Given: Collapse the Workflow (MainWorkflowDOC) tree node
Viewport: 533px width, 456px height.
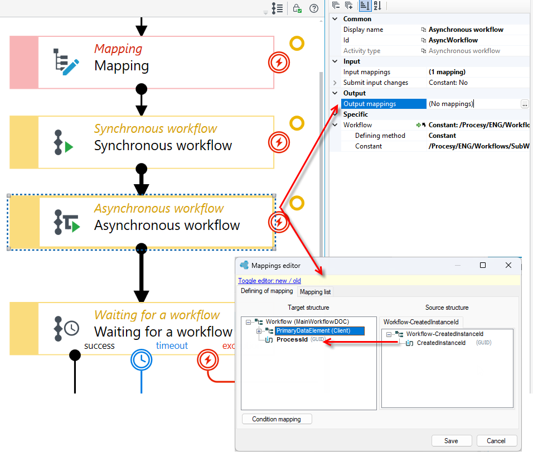Looking at the screenshot, I should pyautogui.click(x=249, y=322).
